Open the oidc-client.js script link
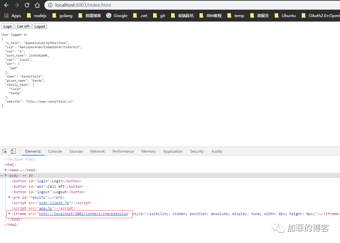Screen dimensions: 340x243 [x=54, y=203]
